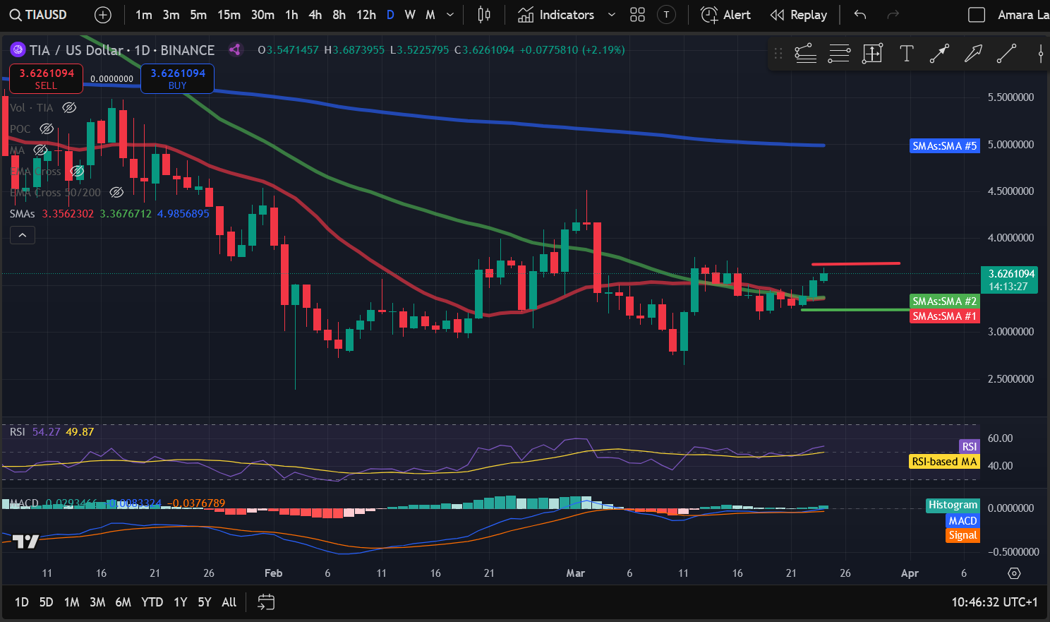
Task: Collapse the indicator legend list
Action: click(x=23, y=235)
